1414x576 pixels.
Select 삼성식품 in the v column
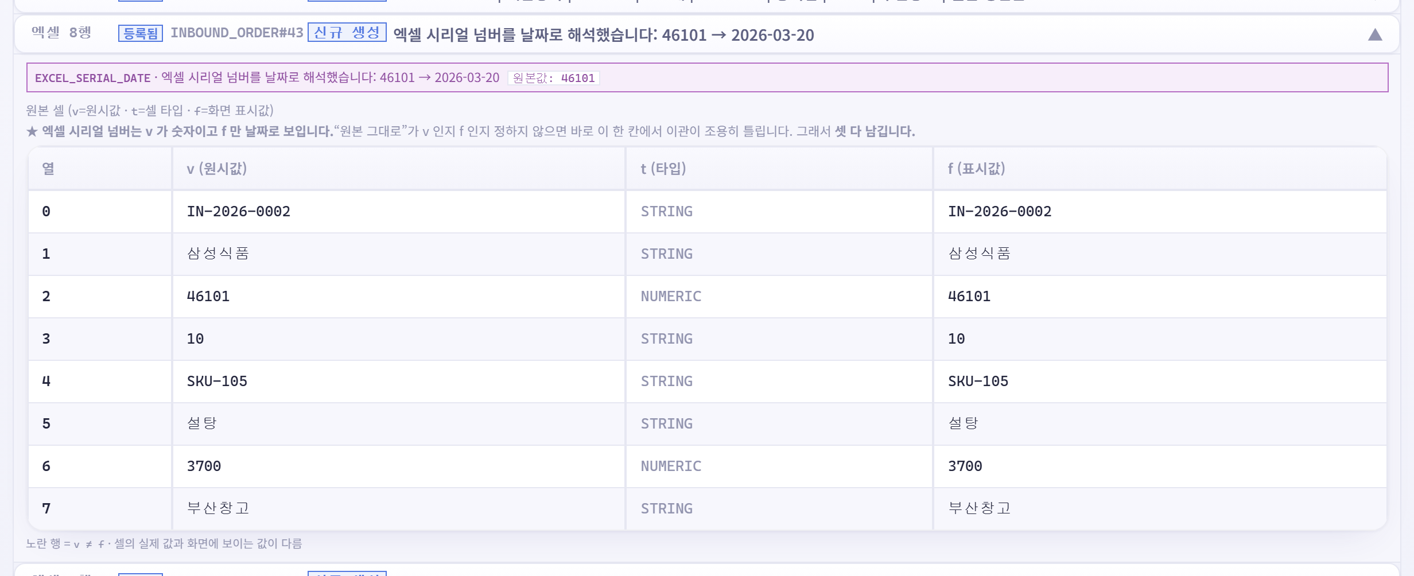pos(218,254)
